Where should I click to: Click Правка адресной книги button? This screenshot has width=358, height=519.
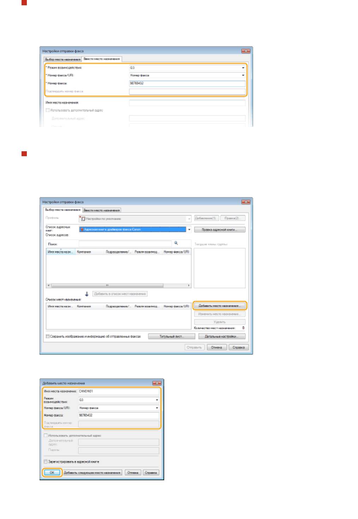tap(220, 230)
